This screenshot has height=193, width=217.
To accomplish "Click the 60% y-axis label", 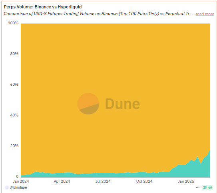I will pos(14,85).
